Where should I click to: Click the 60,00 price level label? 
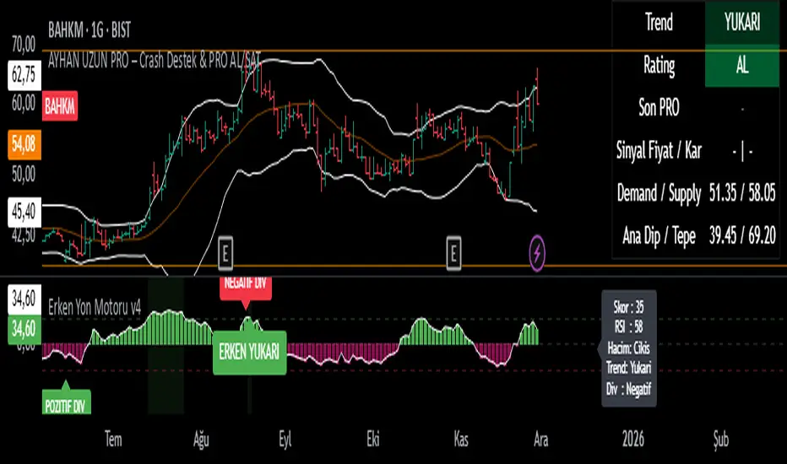[24, 104]
